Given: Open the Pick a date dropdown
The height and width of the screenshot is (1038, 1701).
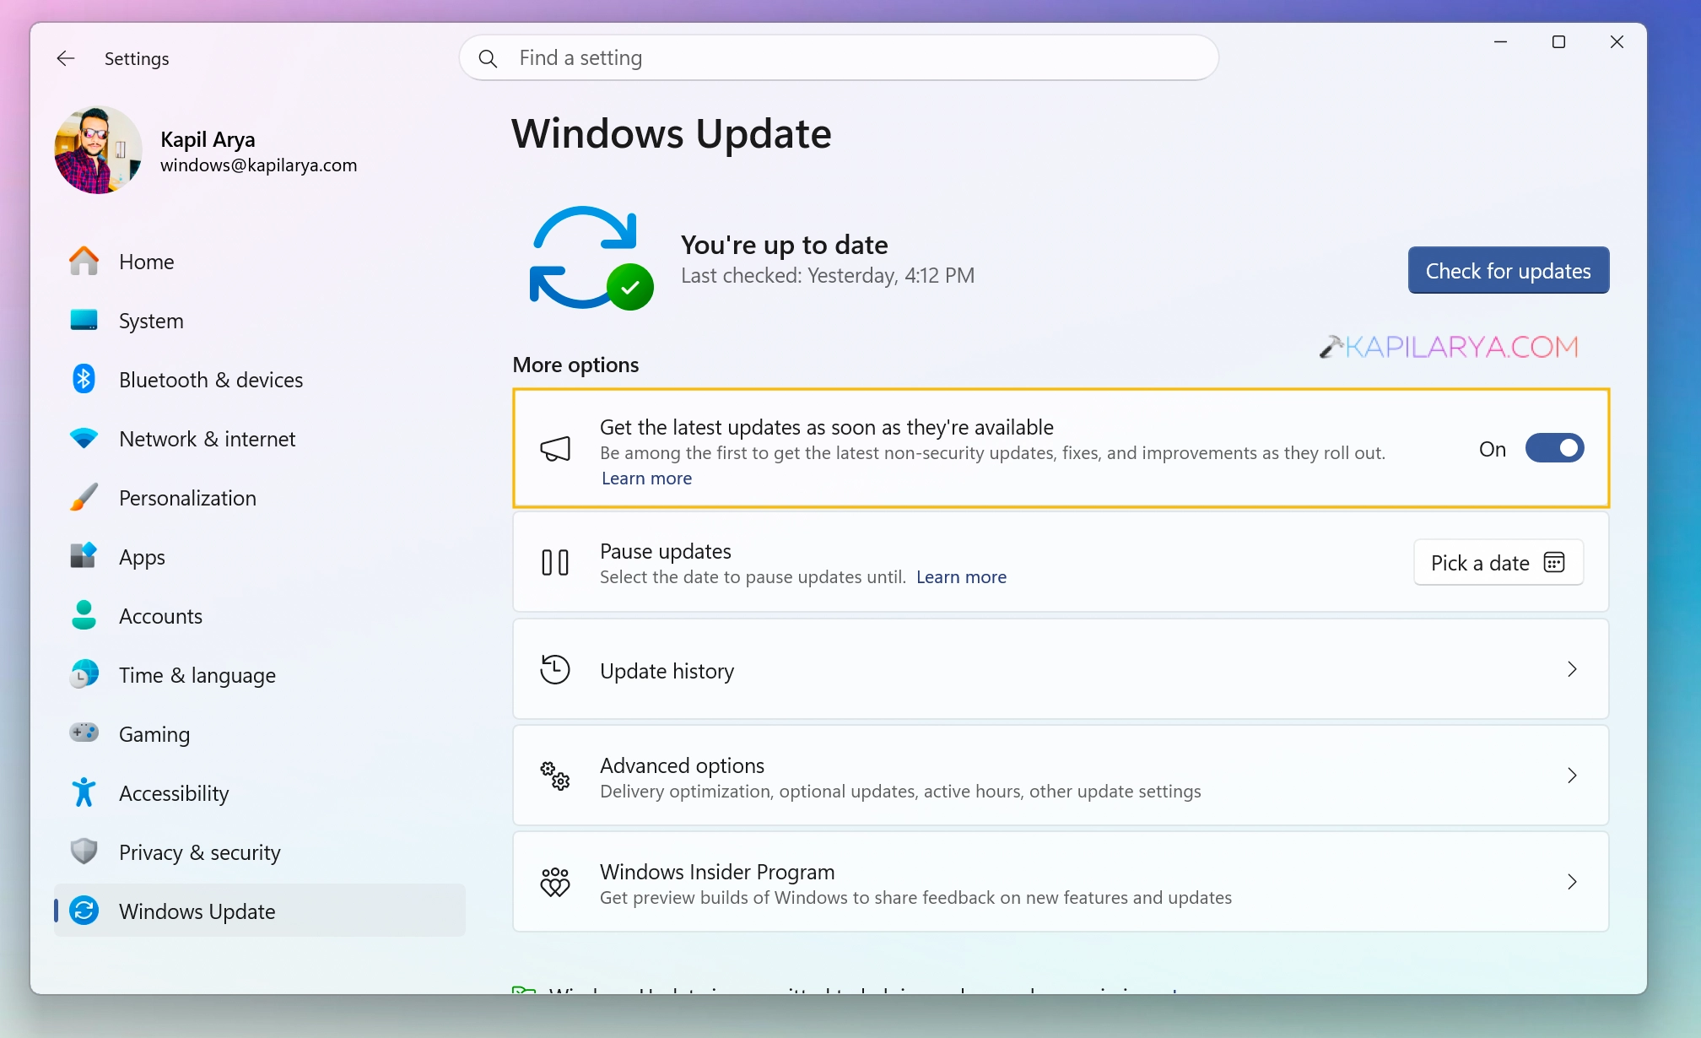Looking at the screenshot, I should click(1498, 562).
